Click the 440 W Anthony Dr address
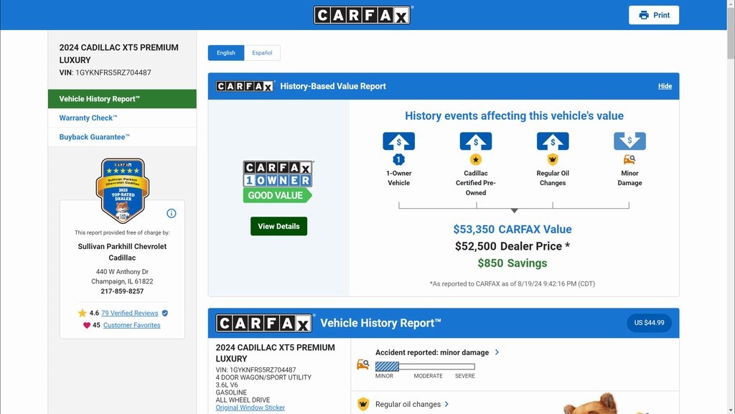The image size is (735, 414). (x=122, y=272)
